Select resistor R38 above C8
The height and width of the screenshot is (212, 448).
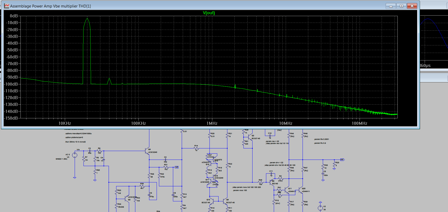(323, 167)
